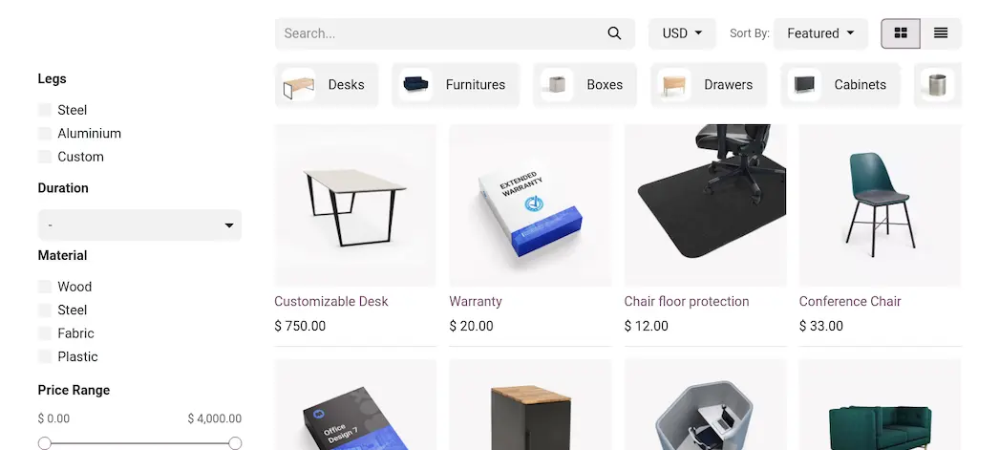999x450 pixels.
Task: Switch to grid view layout icon
Action: [901, 33]
